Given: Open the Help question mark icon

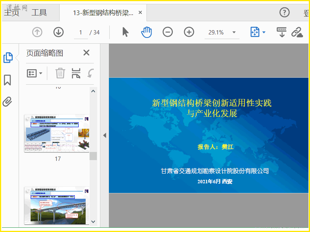Looking at the screenshot, I should click(285, 12).
